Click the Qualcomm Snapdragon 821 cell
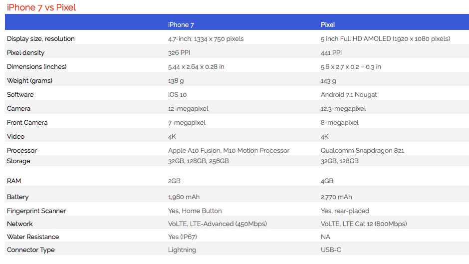 click(362, 150)
